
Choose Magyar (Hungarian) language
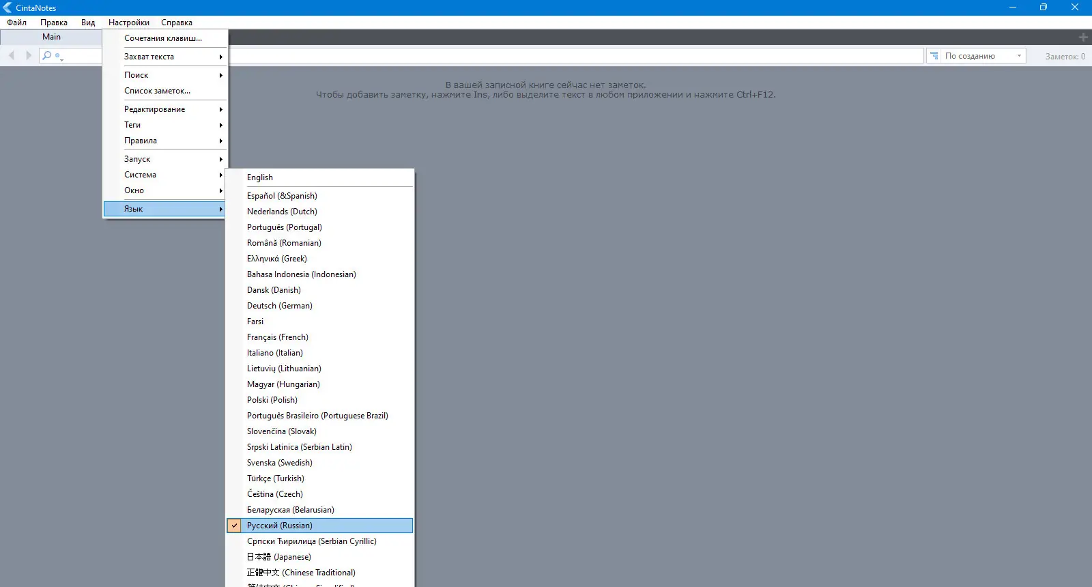click(319, 384)
